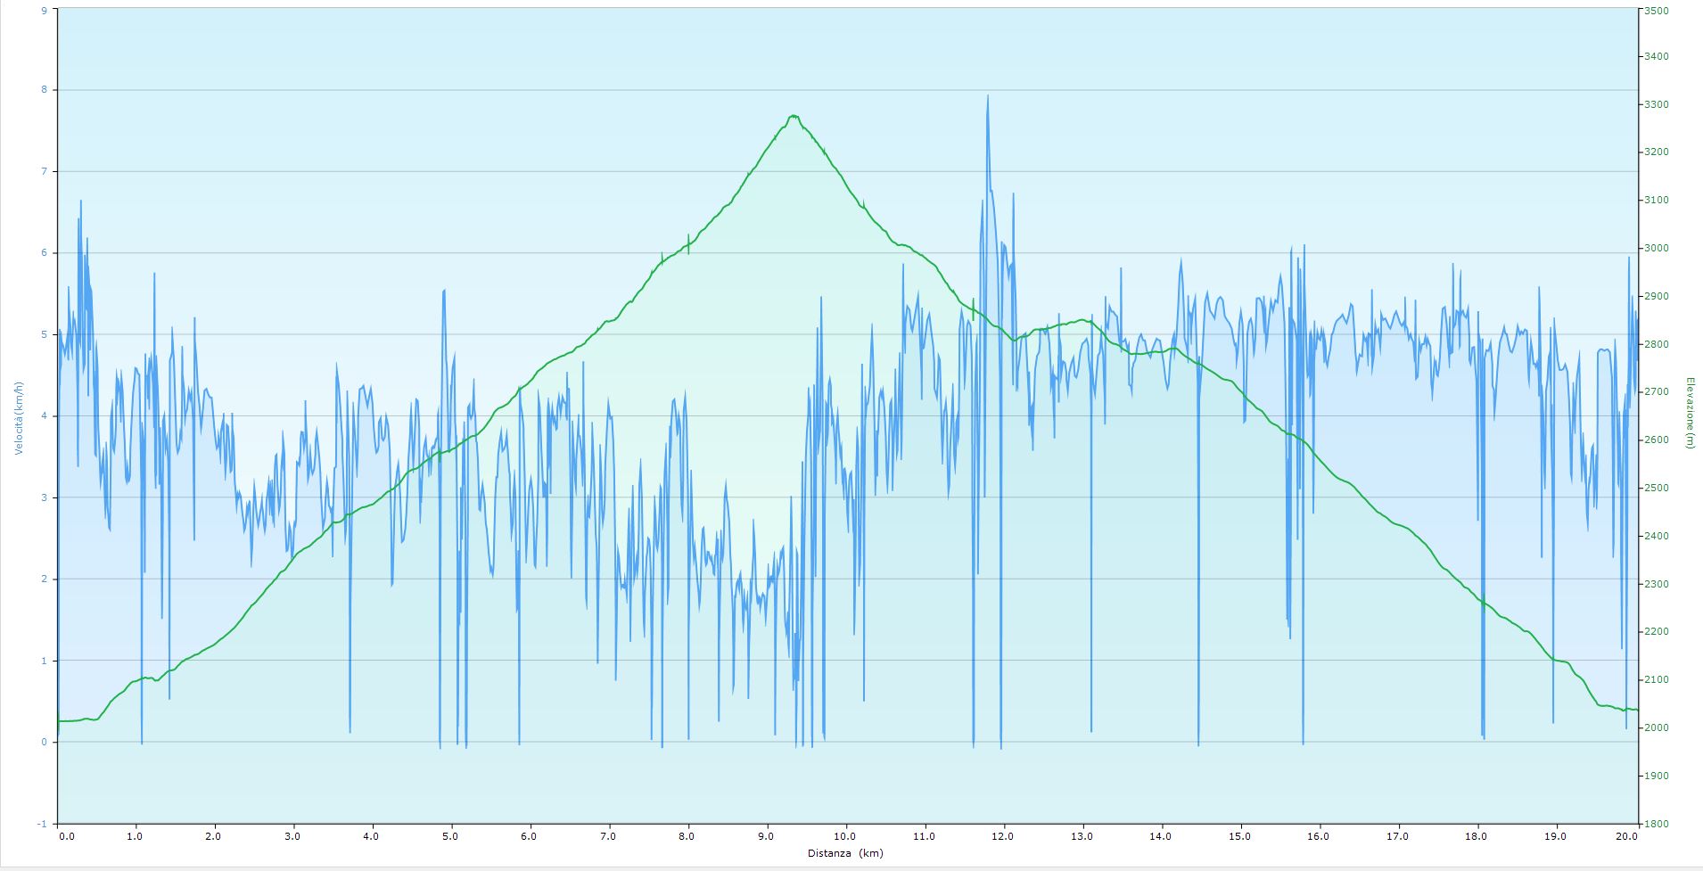Click the 2500 elevation tick label
The height and width of the screenshot is (871, 1703).
click(1657, 489)
